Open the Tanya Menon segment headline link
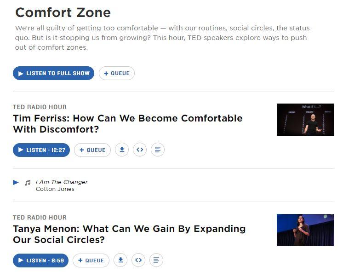This screenshot has width=343, height=272. [x=129, y=234]
